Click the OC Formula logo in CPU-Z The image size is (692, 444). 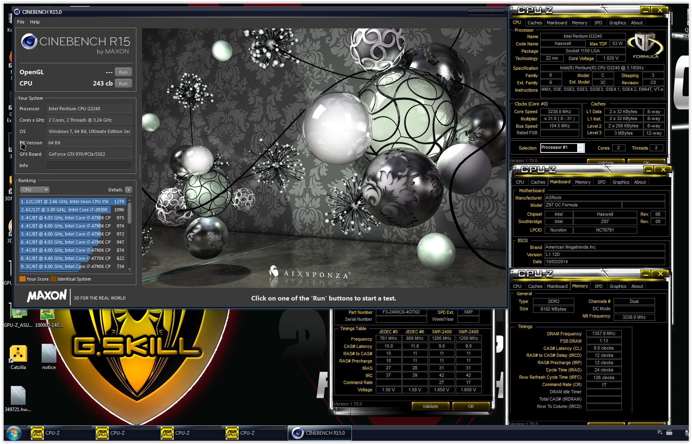tap(645, 45)
